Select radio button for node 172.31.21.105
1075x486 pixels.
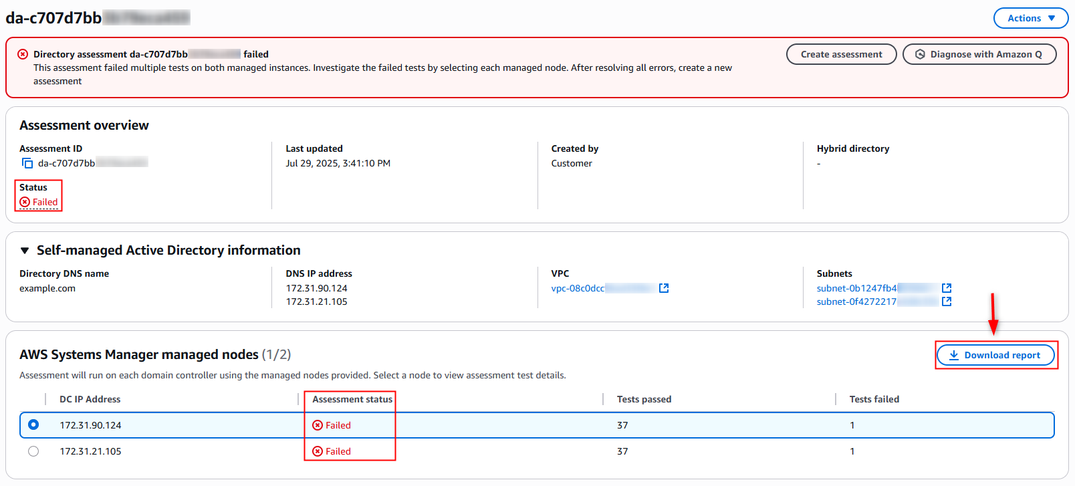(x=33, y=451)
